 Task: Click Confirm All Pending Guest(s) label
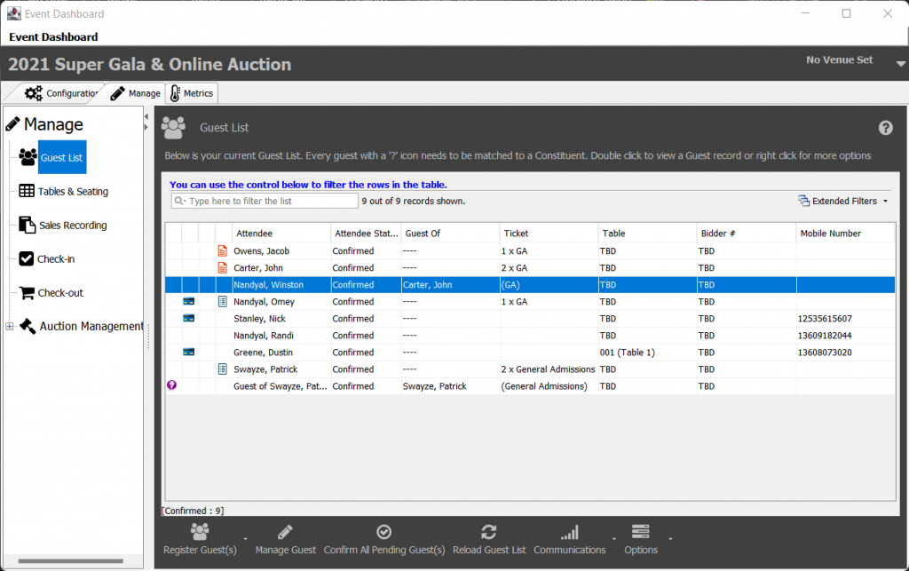pos(383,550)
